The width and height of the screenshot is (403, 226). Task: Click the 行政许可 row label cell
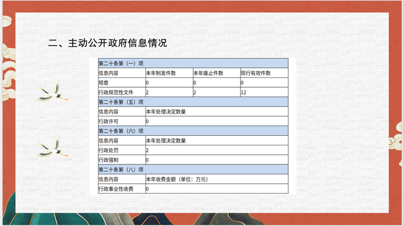click(121, 121)
